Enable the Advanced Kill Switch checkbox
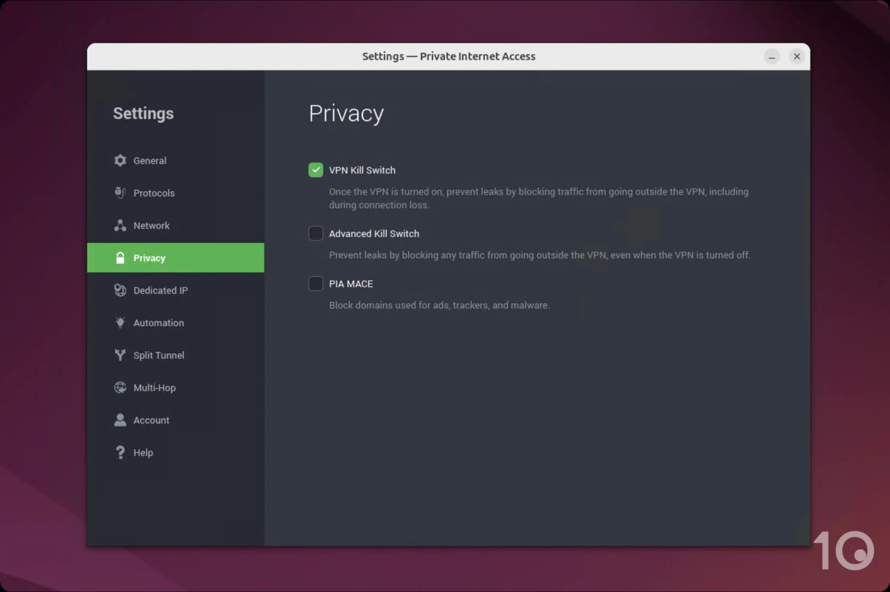The image size is (890, 592). [x=316, y=233]
